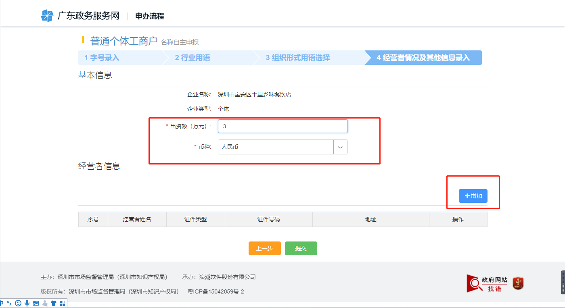The width and height of the screenshot is (565, 308).
Task: Click the IME skin/theme shirt icon
Action: pos(53,303)
